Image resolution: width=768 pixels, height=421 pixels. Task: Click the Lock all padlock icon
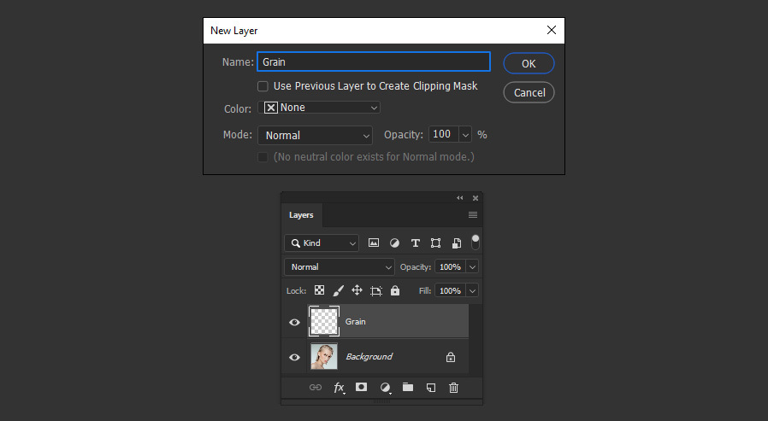pyautogui.click(x=395, y=290)
